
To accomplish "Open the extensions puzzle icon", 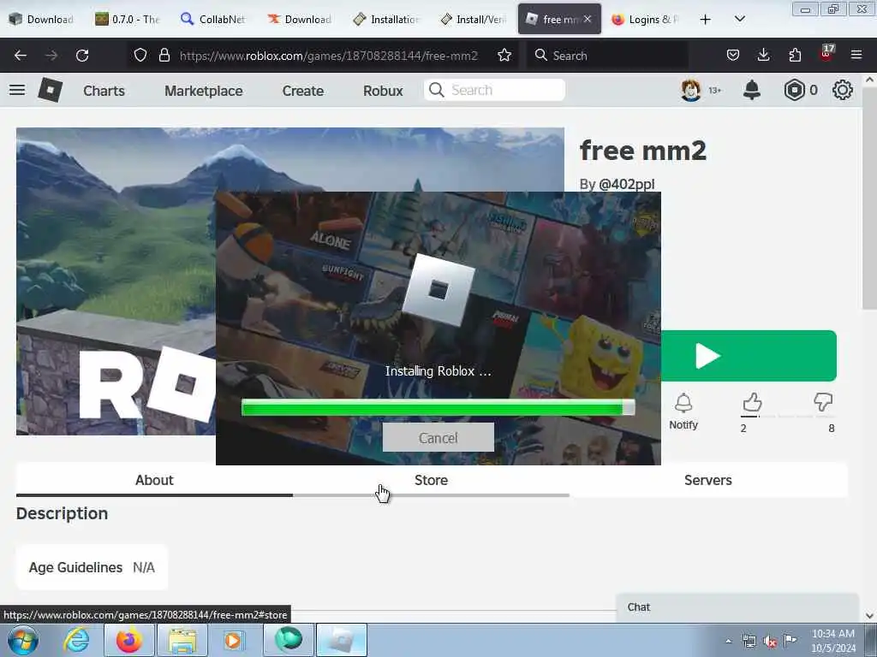I will click(x=795, y=55).
